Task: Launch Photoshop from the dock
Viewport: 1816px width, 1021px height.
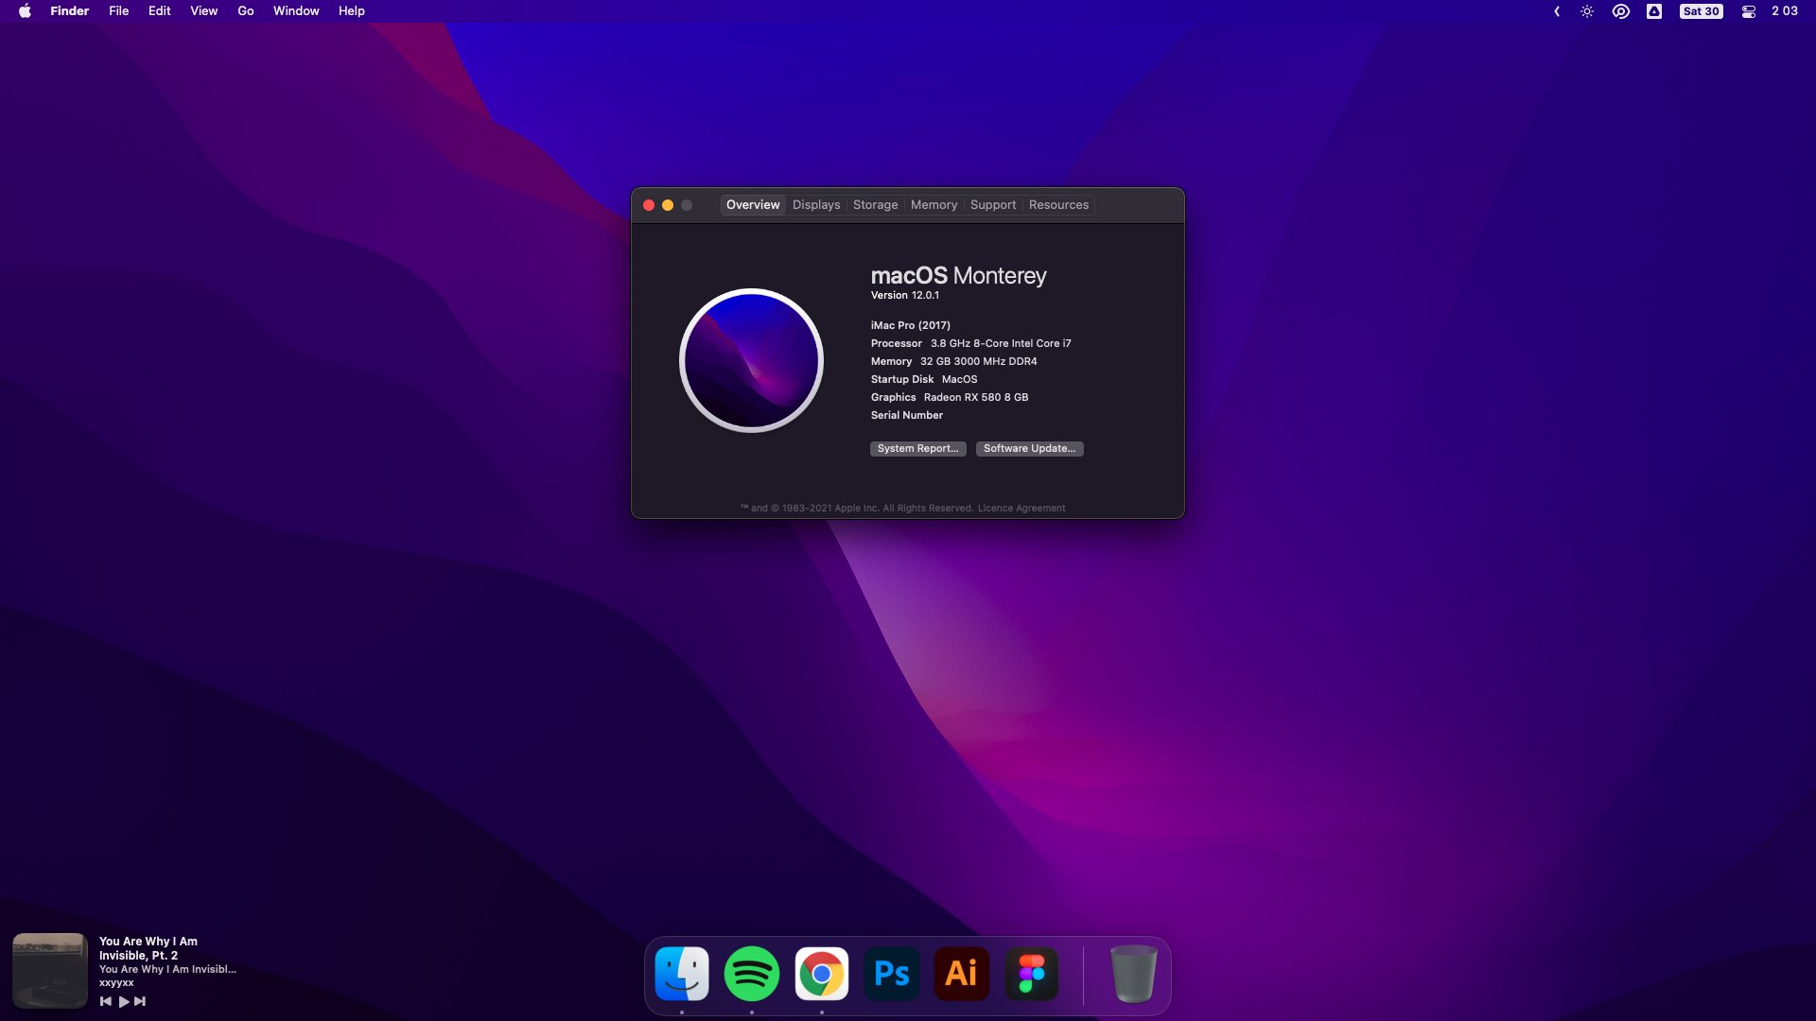Action: click(892, 973)
